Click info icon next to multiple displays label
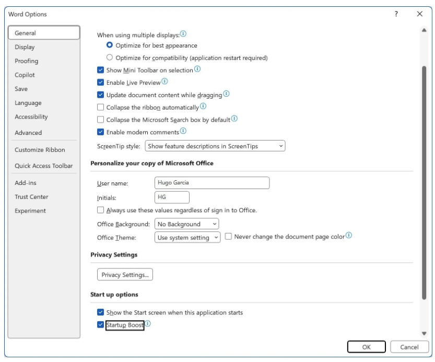The width and height of the screenshot is (435, 362). pyautogui.click(x=183, y=34)
